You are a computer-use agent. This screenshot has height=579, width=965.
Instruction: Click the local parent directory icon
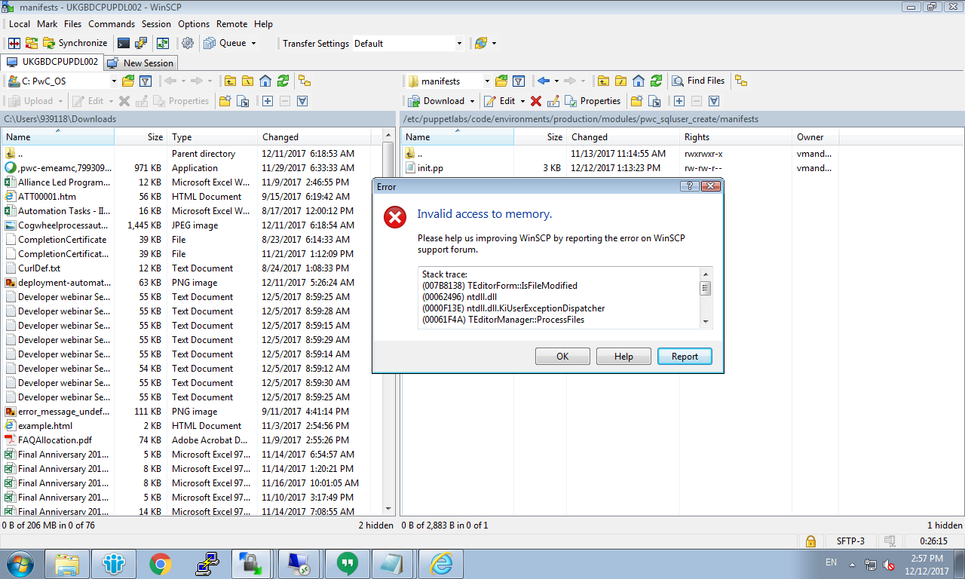(x=229, y=81)
